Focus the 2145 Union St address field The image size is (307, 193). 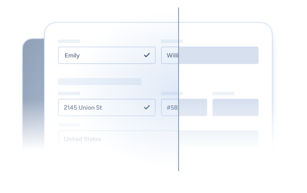(101, 107)
